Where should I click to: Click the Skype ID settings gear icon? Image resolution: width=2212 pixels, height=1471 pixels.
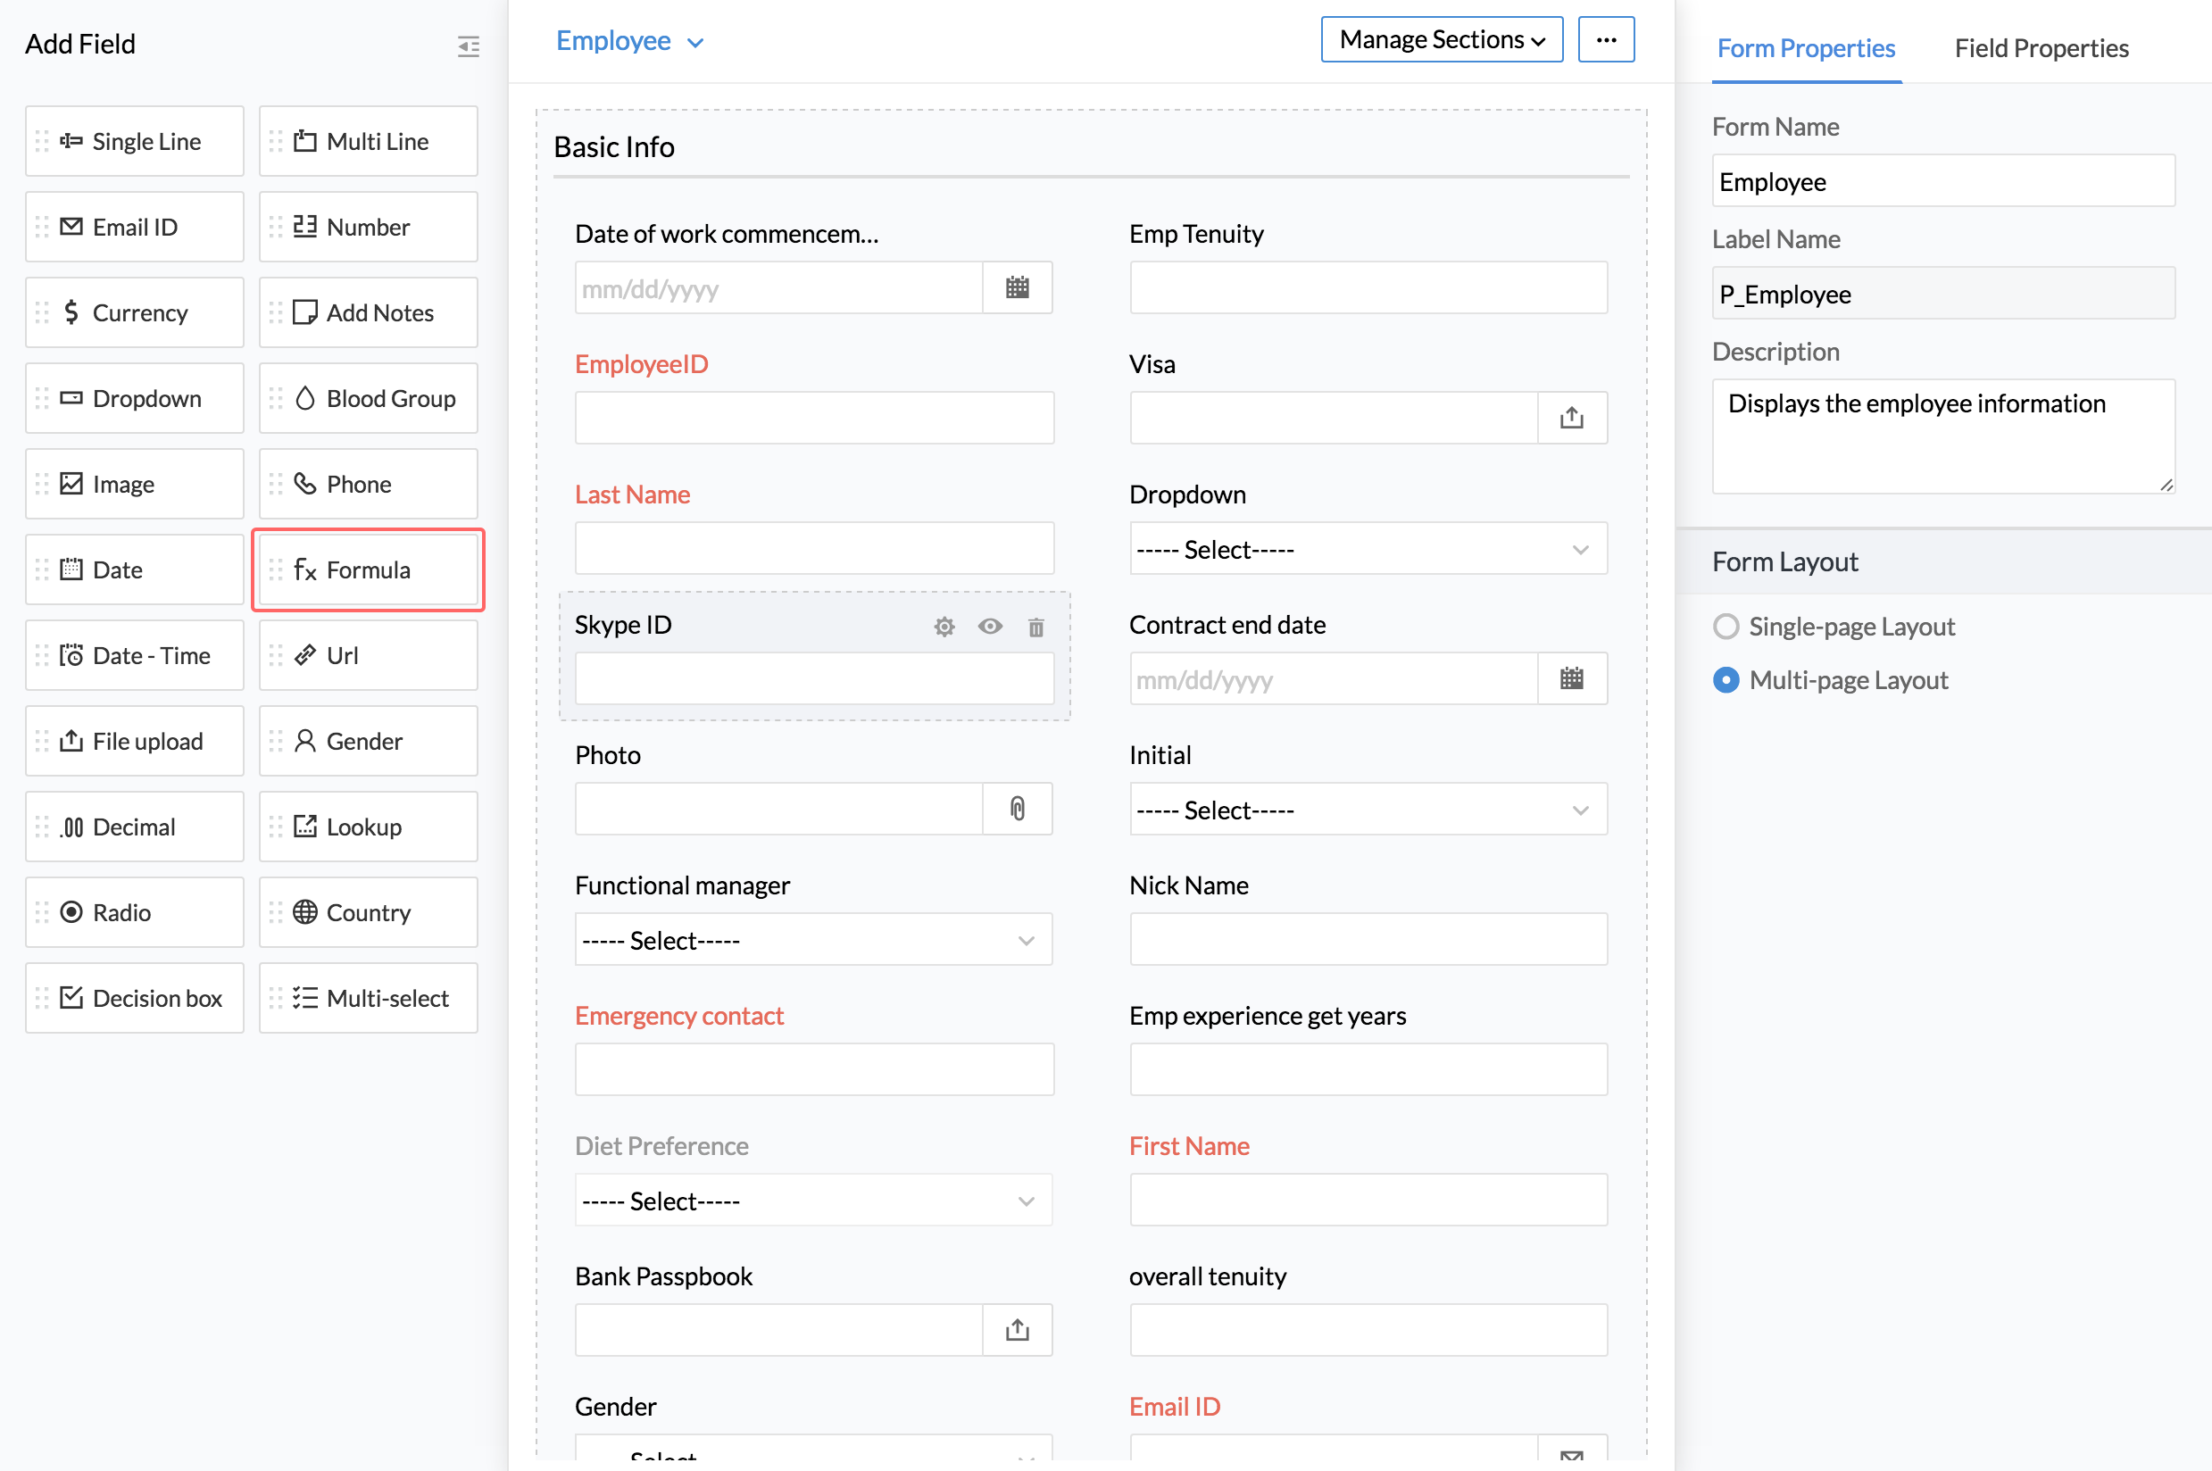click(944, 627)
